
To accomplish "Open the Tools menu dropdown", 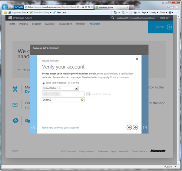I will tap(164, 12).
